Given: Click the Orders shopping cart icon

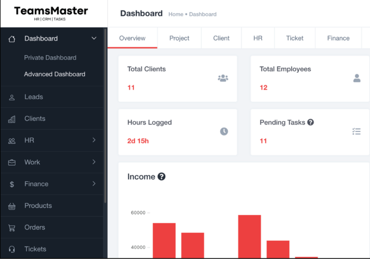Looking at the screenshot, I should point(12,228).
